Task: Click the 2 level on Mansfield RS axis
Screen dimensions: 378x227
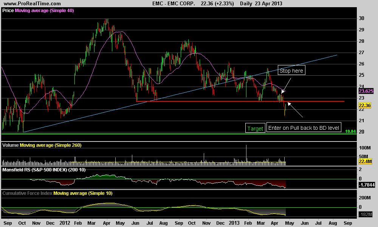Action: 360,169
